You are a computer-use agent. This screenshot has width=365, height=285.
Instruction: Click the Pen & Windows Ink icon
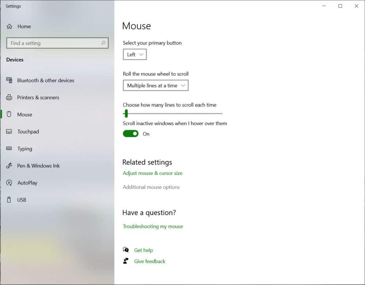coord(9,166)
